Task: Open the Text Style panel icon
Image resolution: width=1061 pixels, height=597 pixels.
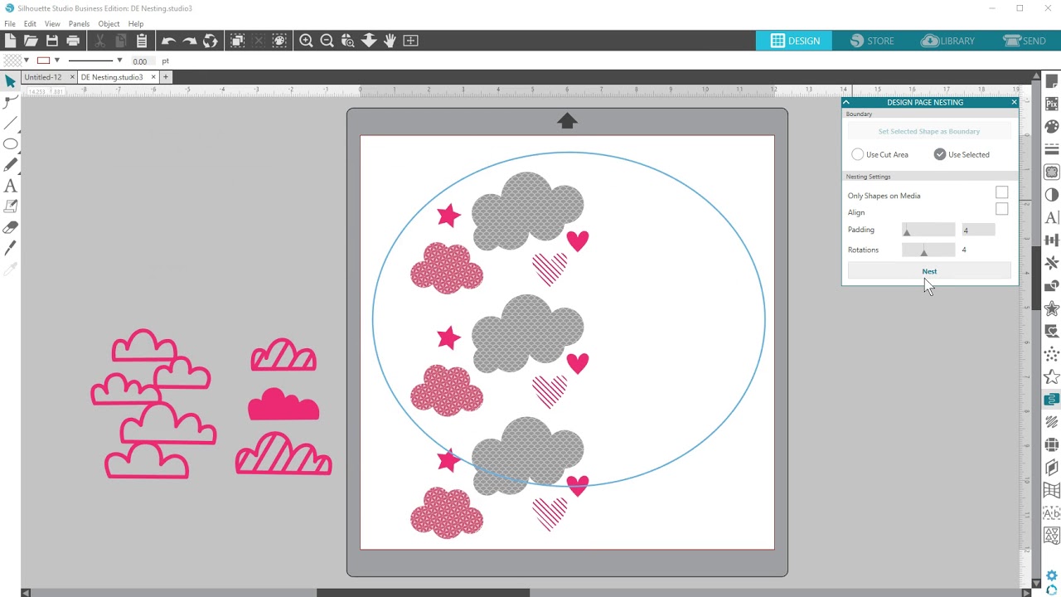Action: (1052, 217)
